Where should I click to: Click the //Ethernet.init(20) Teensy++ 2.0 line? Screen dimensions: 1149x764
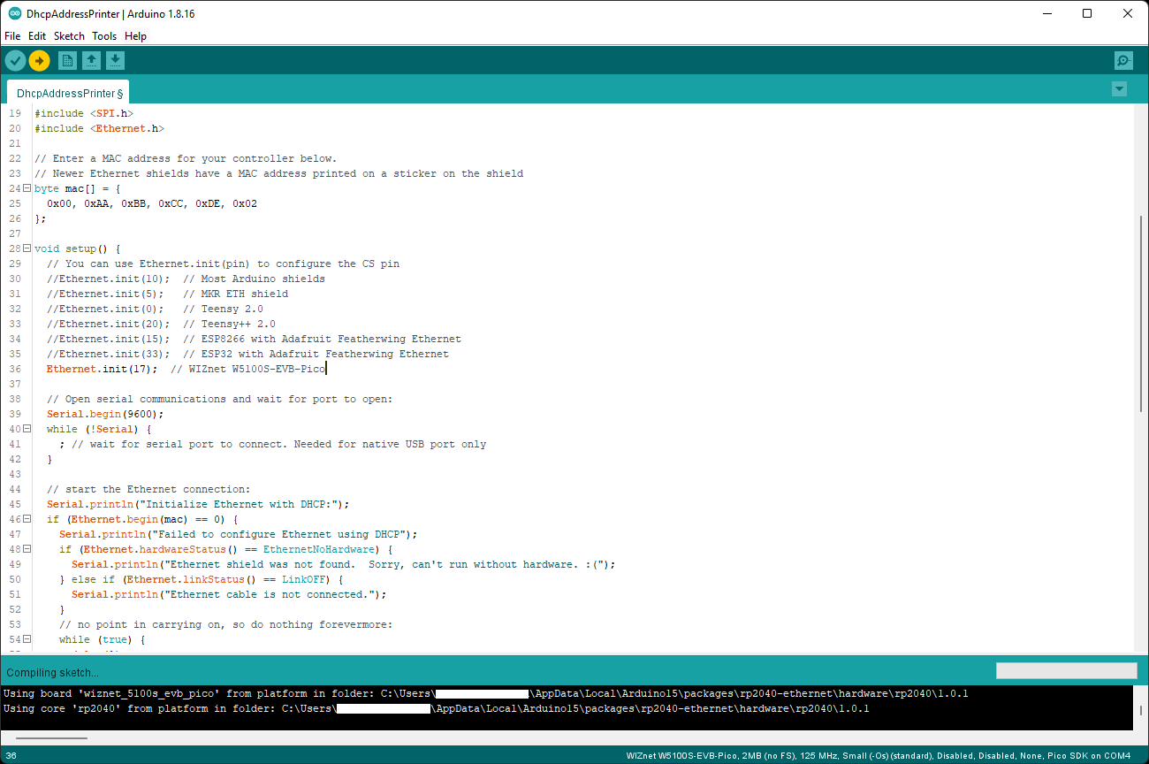161,324
